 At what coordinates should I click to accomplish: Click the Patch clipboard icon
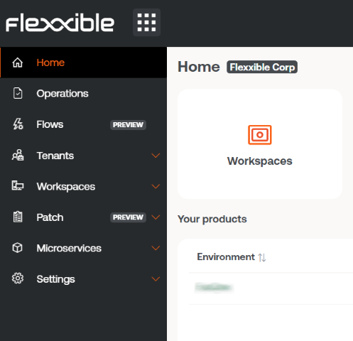tap(18, 217)
